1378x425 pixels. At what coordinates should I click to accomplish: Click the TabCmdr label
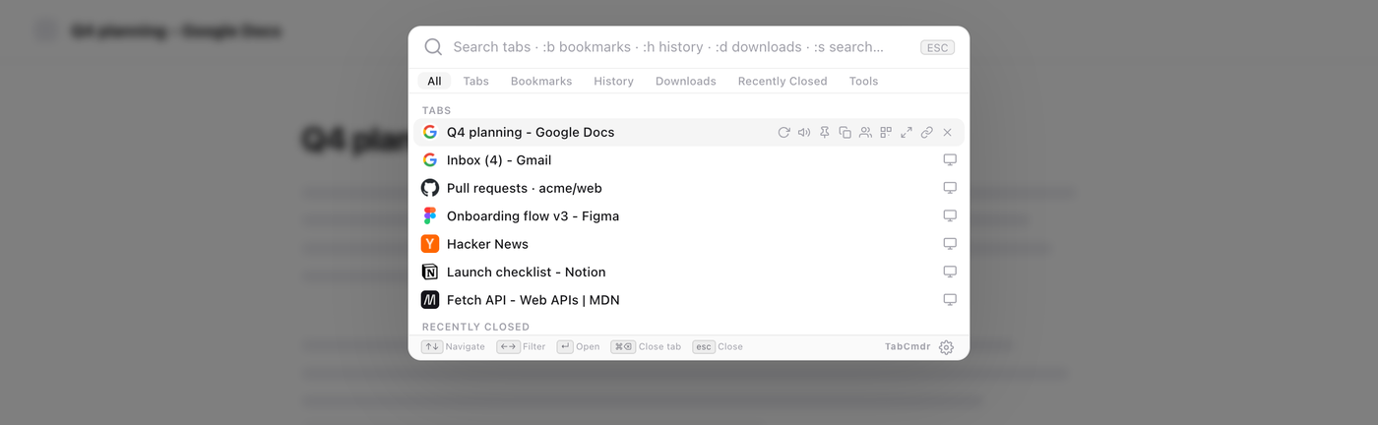coord(908,346)
